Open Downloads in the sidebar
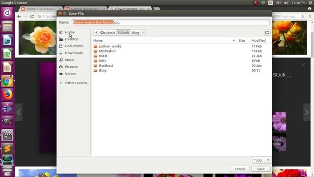Screen dimensions: 314x177 (74, 53)
